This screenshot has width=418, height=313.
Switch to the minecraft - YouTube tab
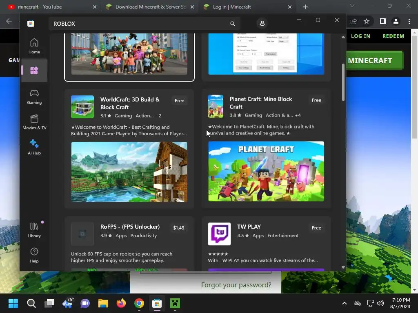pyautogui.click(x=51, y=7)
